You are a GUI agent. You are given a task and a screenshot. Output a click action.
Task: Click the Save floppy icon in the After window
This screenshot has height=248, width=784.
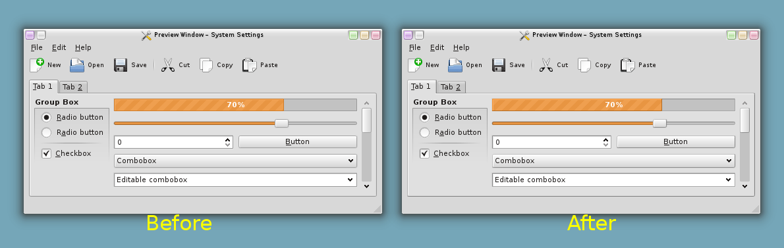click(499, 65)
